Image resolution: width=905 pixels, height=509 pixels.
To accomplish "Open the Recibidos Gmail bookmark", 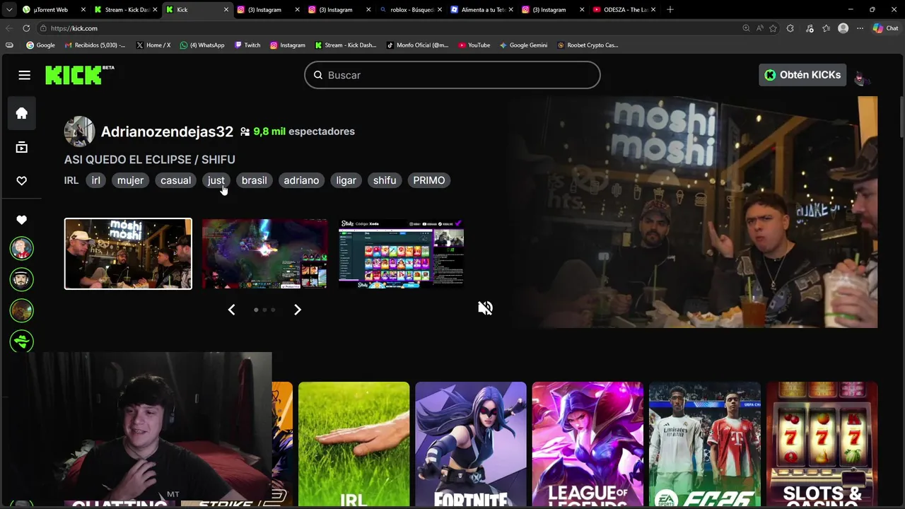I will [x=95, y=45].
